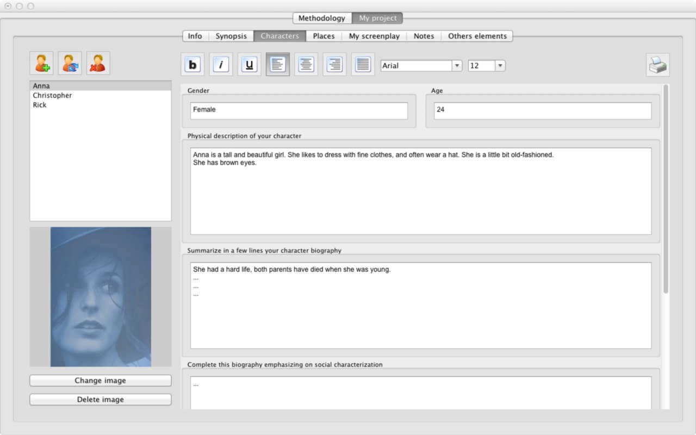Open the Others elements tab

pyautogui.click(x=477, y=36)
